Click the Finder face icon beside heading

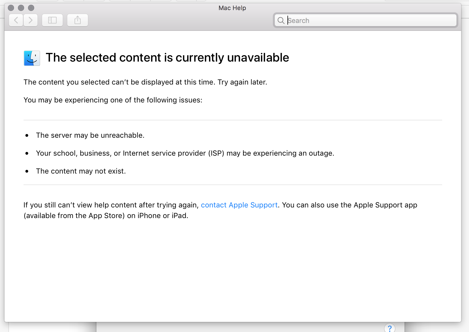32,58
